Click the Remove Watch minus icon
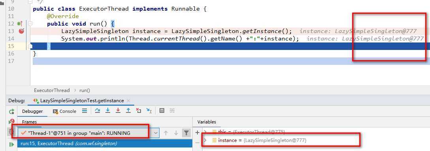This screenshot has height=151, width=430. point(197,143)
